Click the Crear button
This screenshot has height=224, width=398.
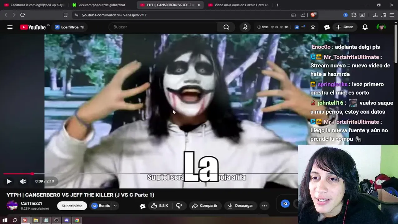[x=344, y=27]
